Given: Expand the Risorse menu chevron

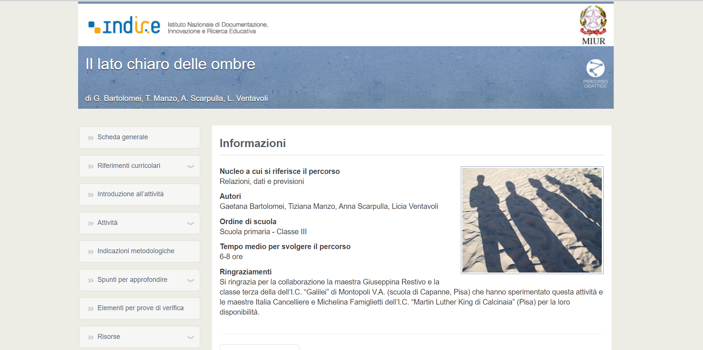Looking at the screenshot, I should click(x=190, y=337).
